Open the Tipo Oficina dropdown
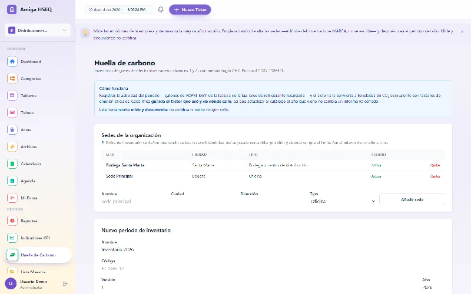The height and width of the screenshot is (294, 471). pos(343,201)
